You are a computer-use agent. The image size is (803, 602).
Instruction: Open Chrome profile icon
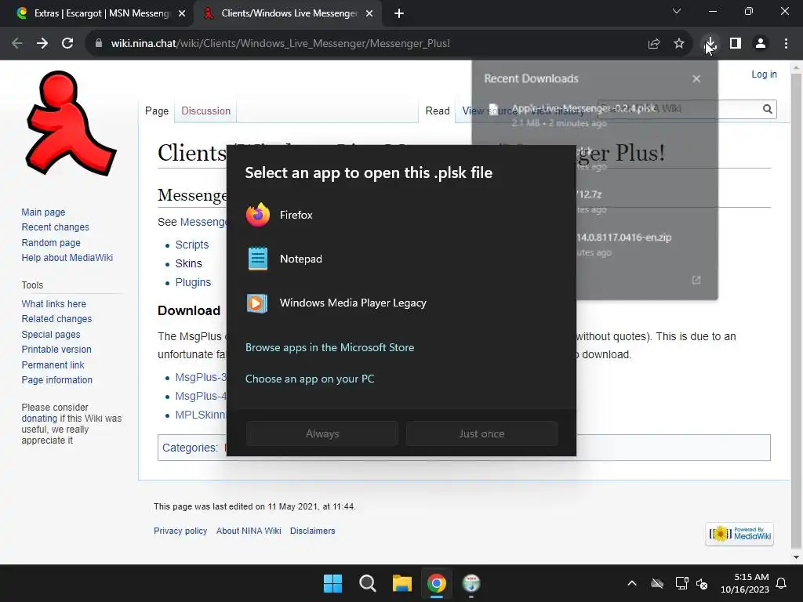761,44
